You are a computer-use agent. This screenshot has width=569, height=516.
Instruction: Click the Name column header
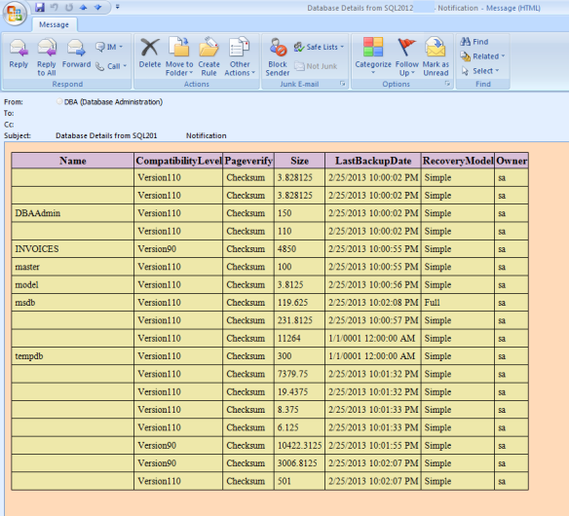pyautogui.click(x=72, y=161)
